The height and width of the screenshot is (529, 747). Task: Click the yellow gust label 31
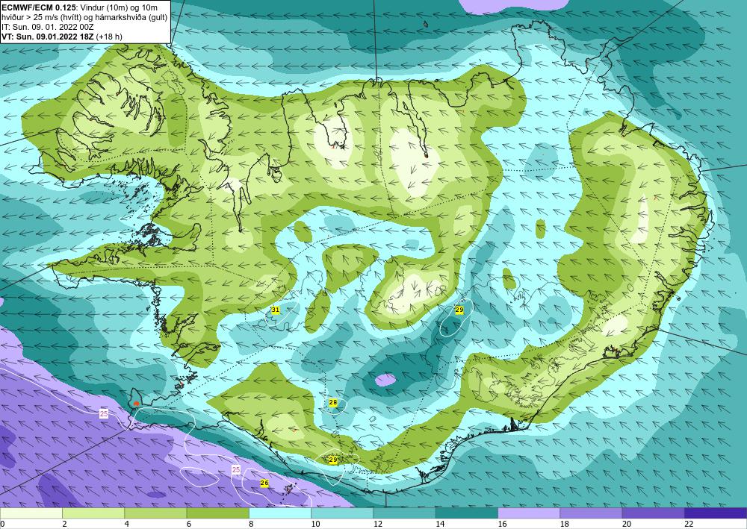click(x=276, y=310)
